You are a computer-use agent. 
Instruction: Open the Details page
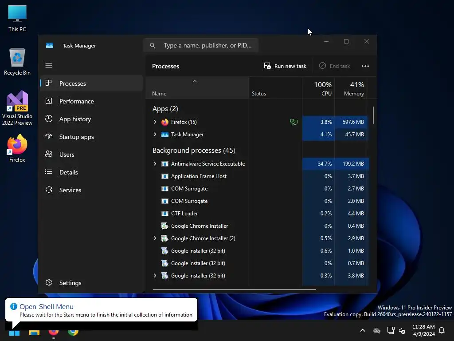tap(91, 172)
